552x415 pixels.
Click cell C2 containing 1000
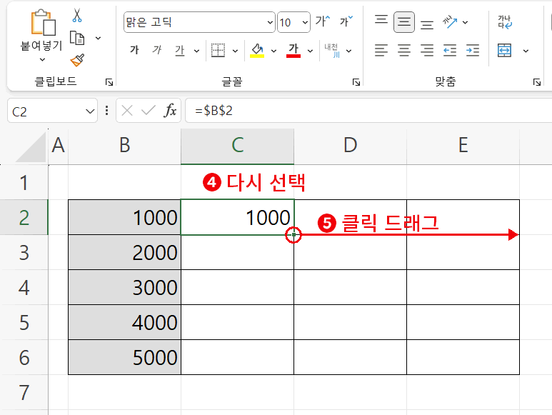237,218
